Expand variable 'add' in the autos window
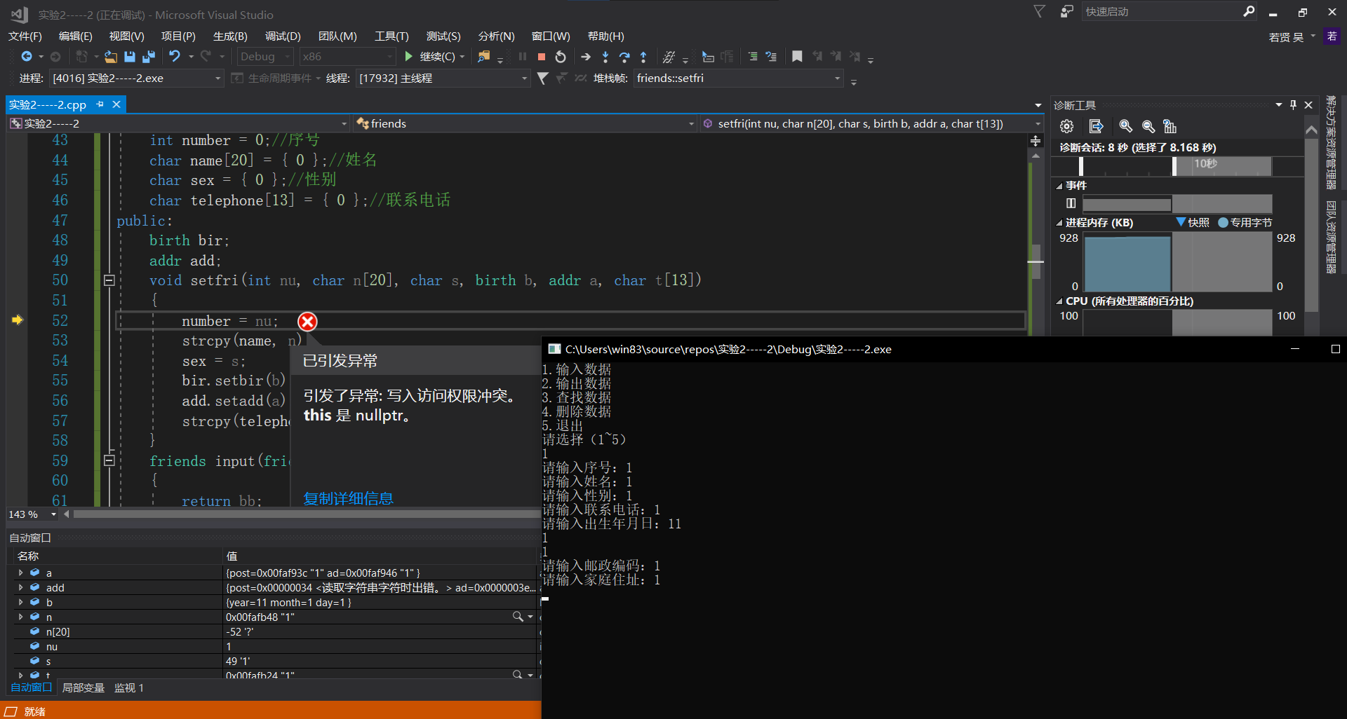This screenshot has height=719, width=1347. [x=20, y=587]
